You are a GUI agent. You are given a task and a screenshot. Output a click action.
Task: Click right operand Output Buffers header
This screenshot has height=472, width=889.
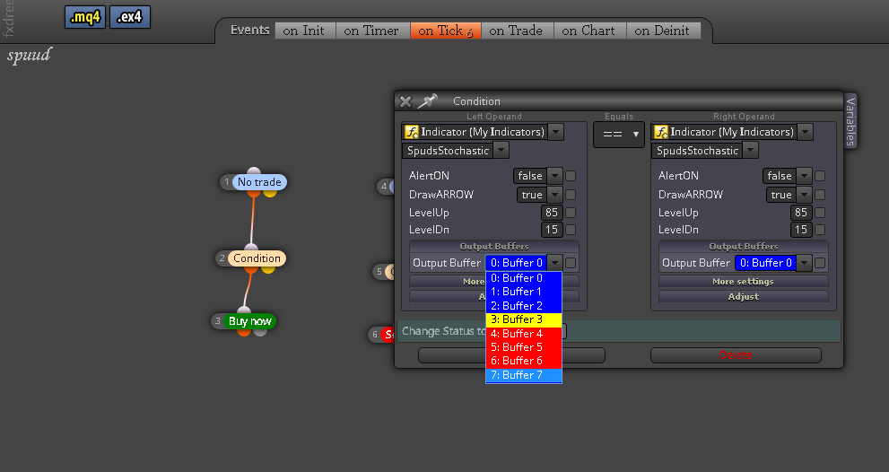[x=744, y=246]
